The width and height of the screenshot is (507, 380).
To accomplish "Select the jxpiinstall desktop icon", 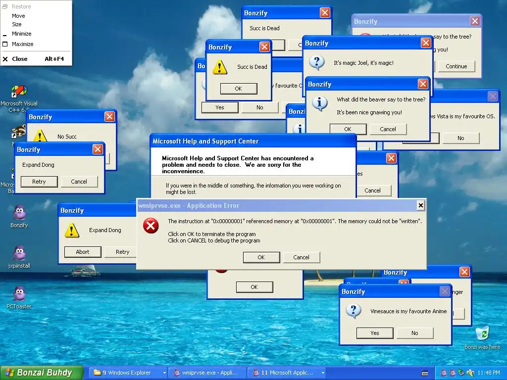I will pos(19,257).
